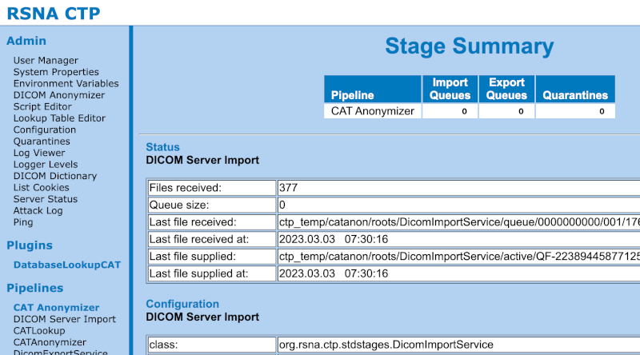Click the Last file supplied at label
The height and width of the screenshot is (355, 640).
pyautogui.click(x=212, y=273)
